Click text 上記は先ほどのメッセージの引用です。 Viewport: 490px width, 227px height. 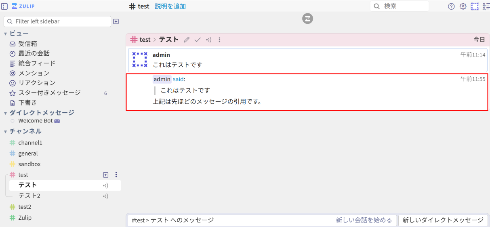(x=207, y=101)
